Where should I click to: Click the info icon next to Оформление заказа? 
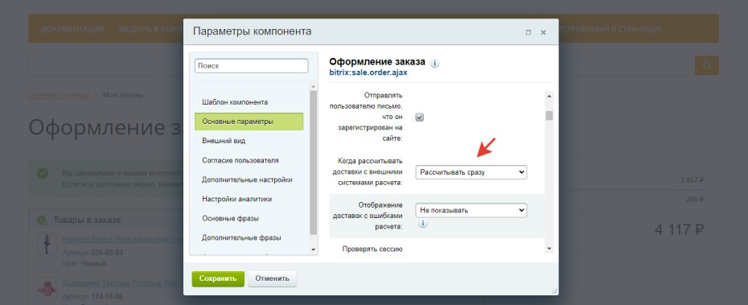[x=434, y=63]
